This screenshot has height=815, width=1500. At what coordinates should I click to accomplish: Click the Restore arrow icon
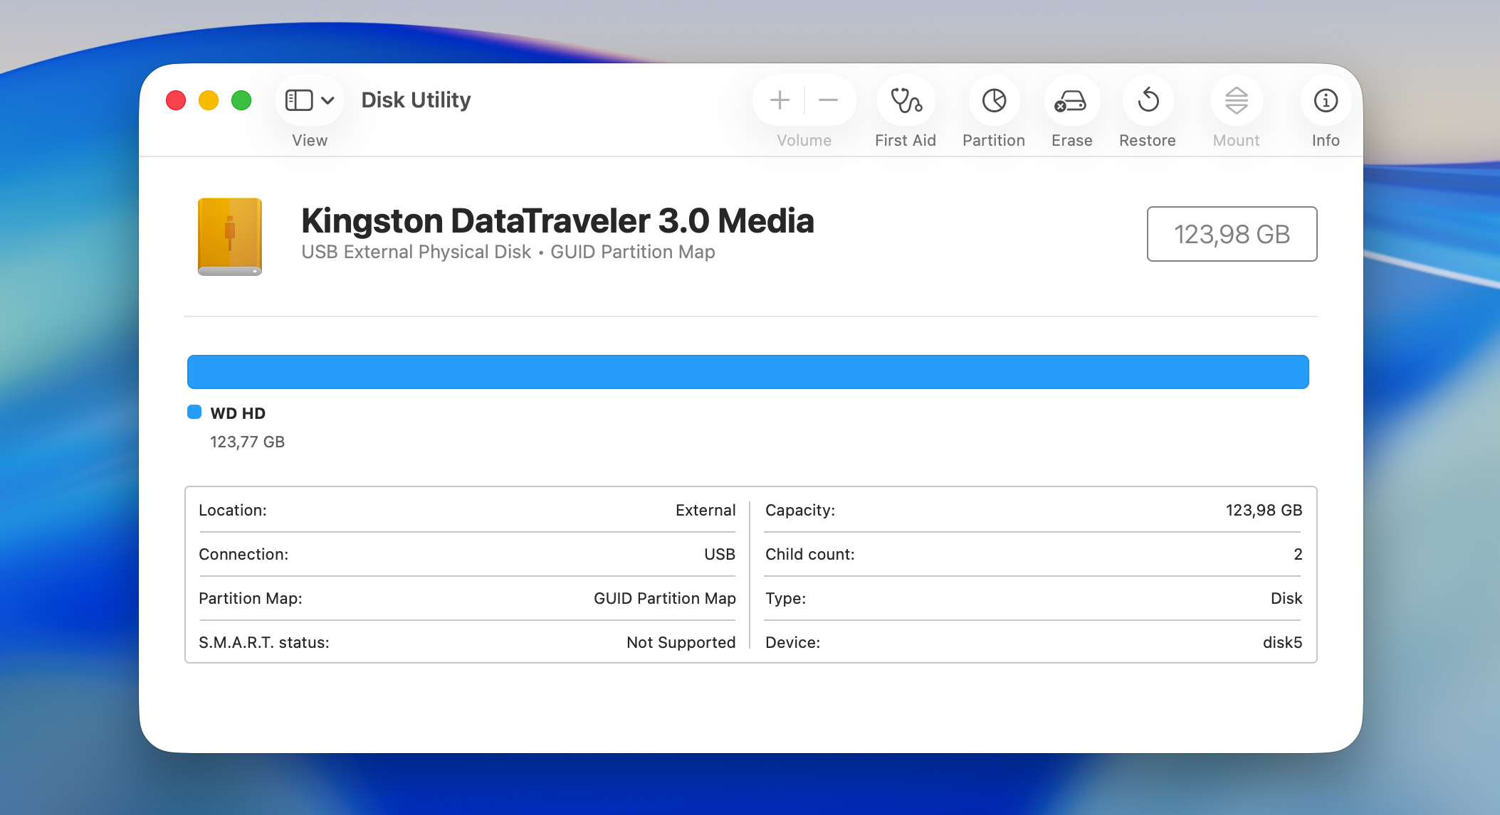[1148, 100]
